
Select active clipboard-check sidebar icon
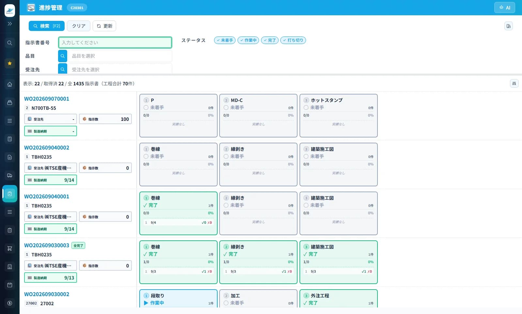point(10,194)
